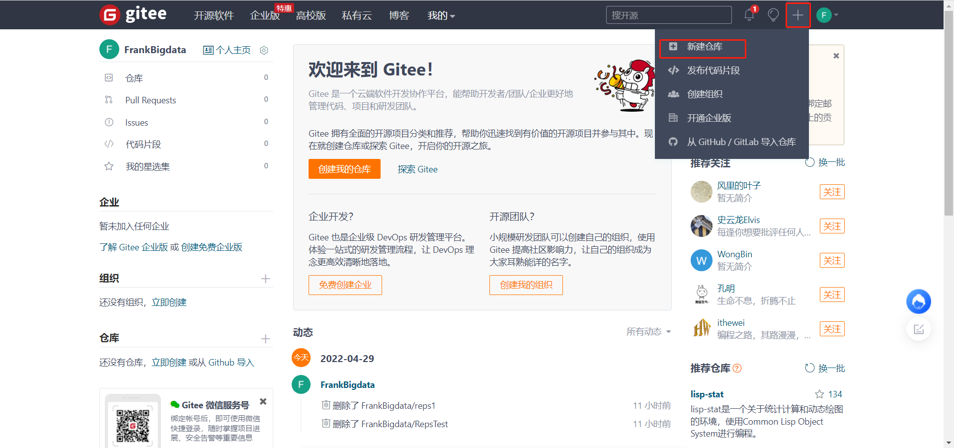This screenshot has height=448, width=954.
Task: Close the Gitee 微信服务号 card
Action: [263, 401]
